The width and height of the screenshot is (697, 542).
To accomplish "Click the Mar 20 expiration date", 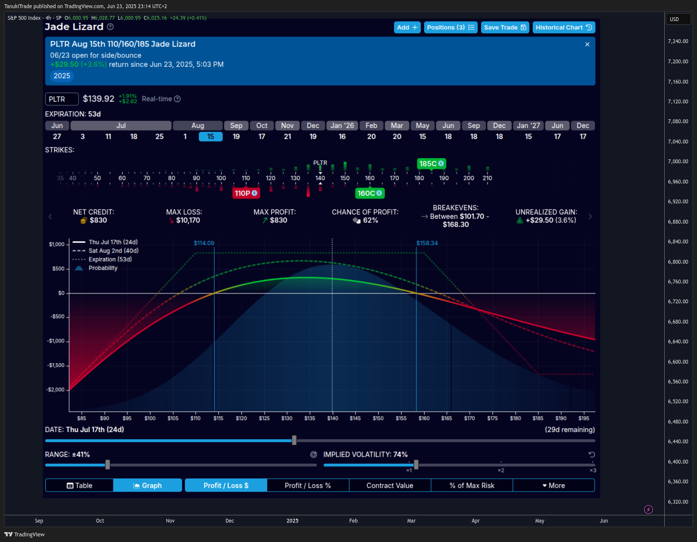I will [397, 137].
